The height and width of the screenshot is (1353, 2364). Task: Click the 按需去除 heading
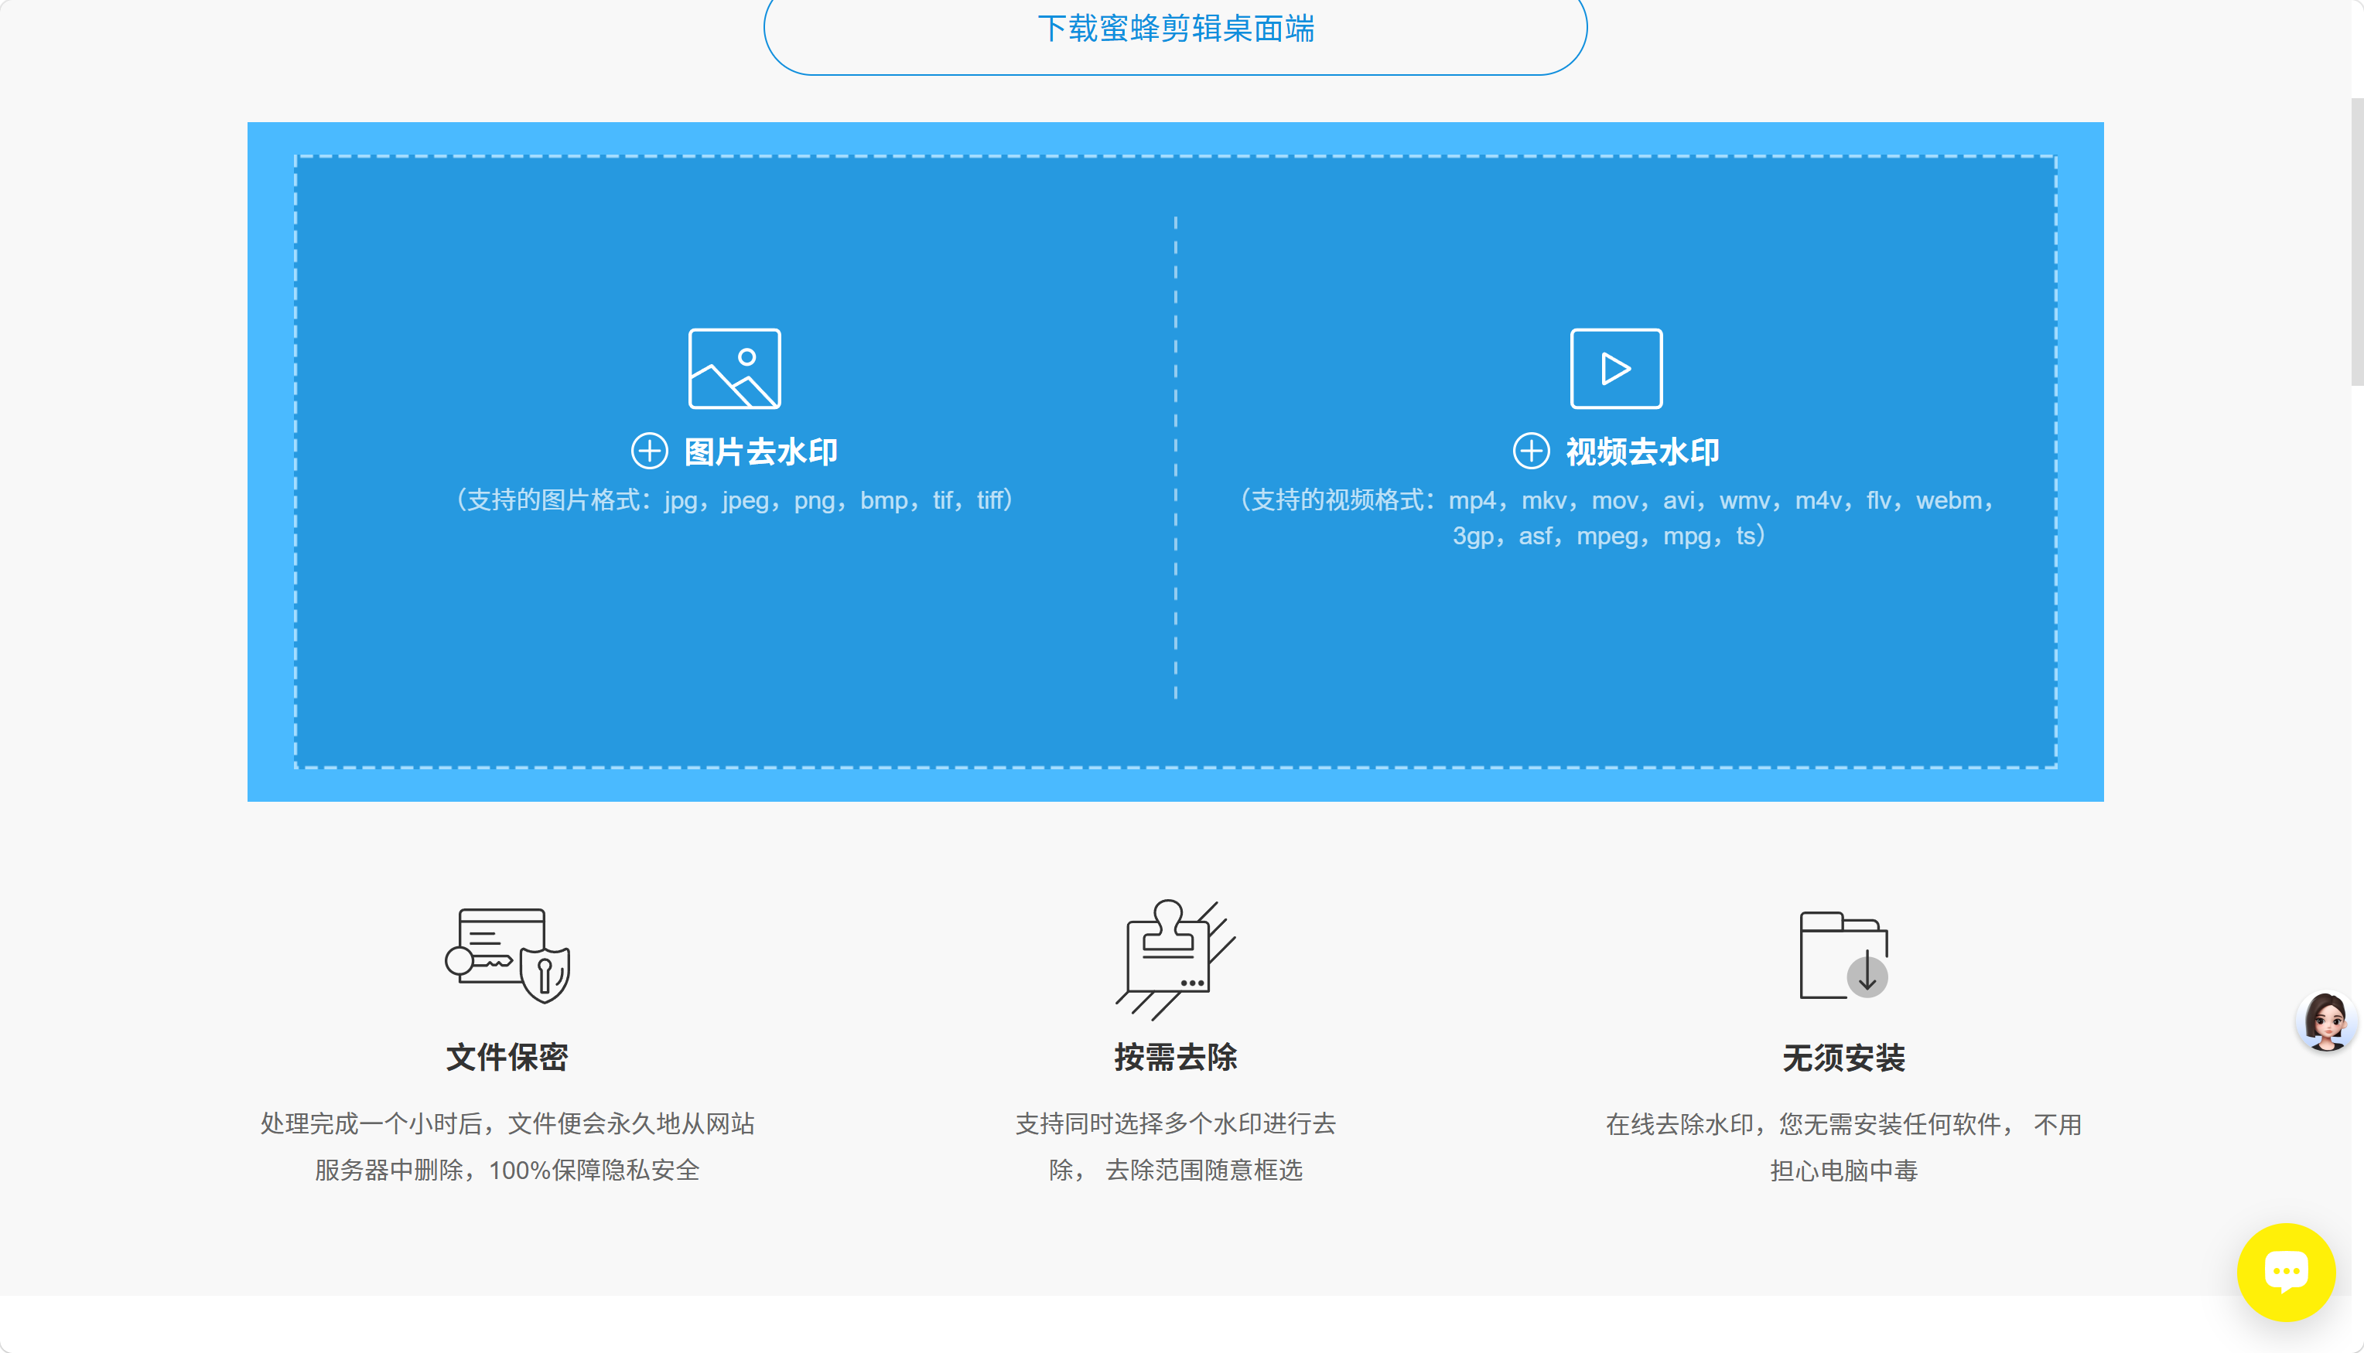click(x=1175, y=1058)
